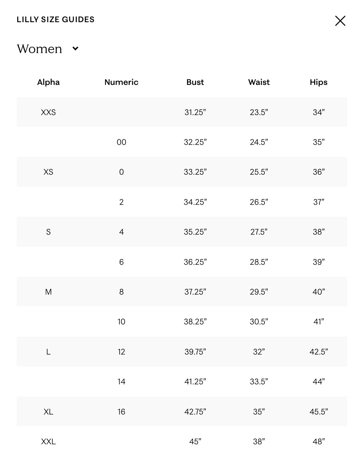Select the 42.75” bust measurement

tap(195, 412)
